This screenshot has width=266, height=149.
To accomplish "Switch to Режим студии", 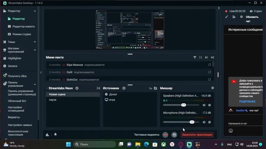I will 22,34.
